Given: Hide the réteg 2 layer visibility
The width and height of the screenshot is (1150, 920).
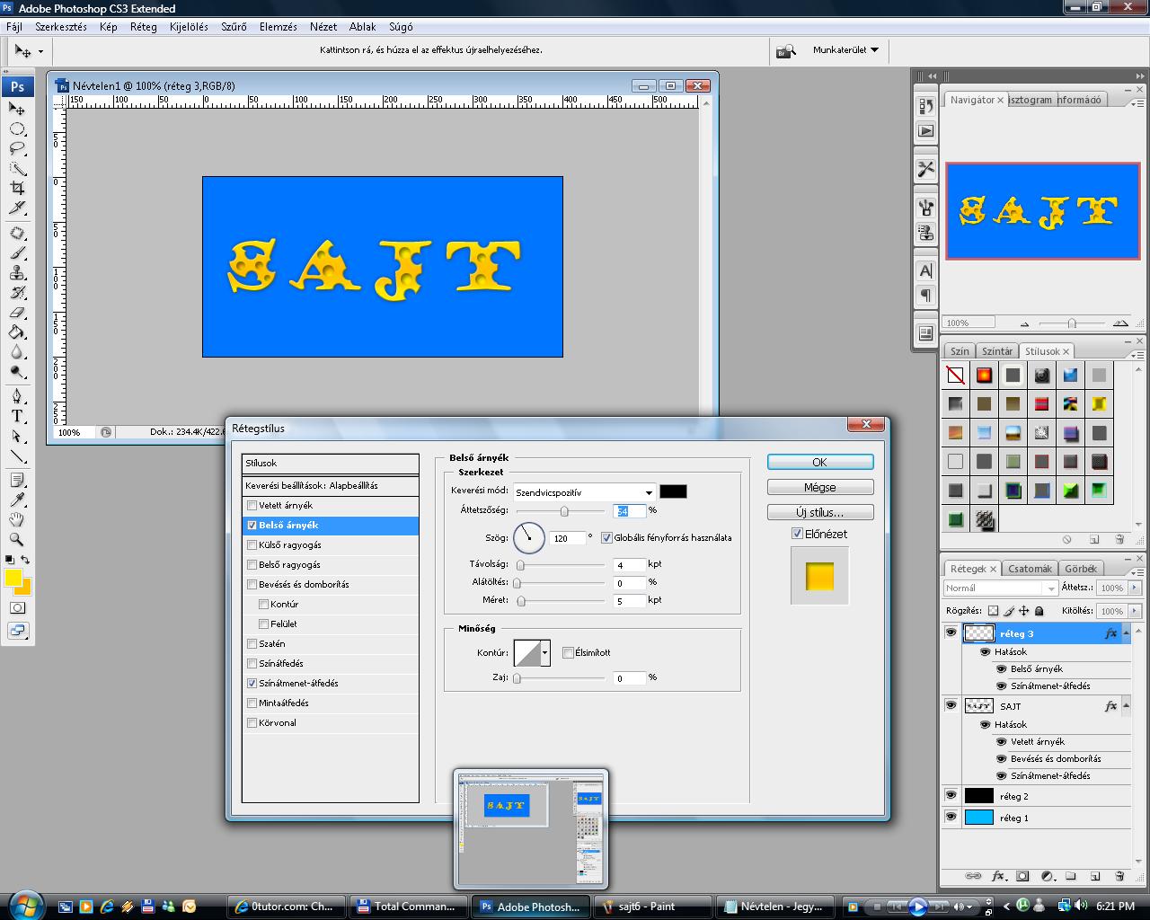Looking at the screenshot, I should click(x=951, y=795).
